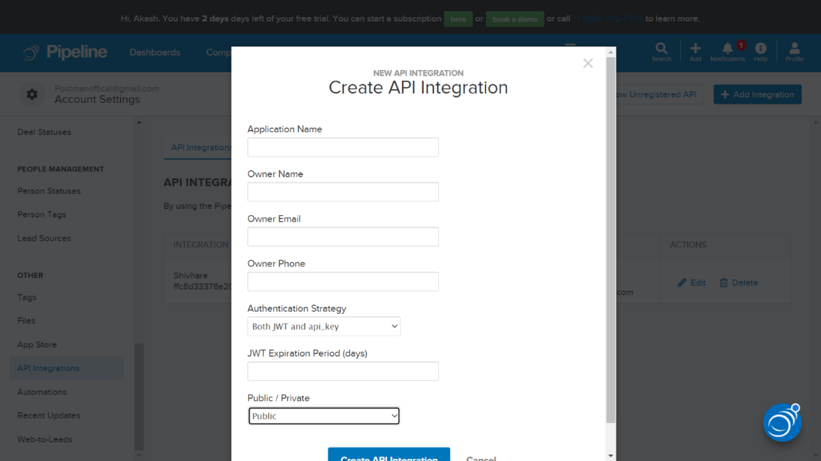The image size is (821, 461).
Task: Click the green 'here' subscription button
Action: pyautogui.click(x=458, y=19)
